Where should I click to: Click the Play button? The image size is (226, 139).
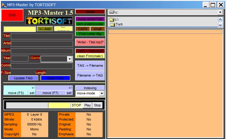coord(87,105)
